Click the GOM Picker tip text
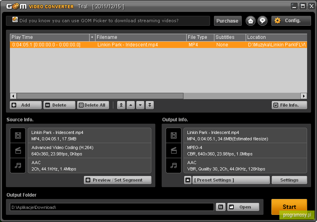Image resolution: width=317 pixels, height=222 pixels. coord(99,21)
